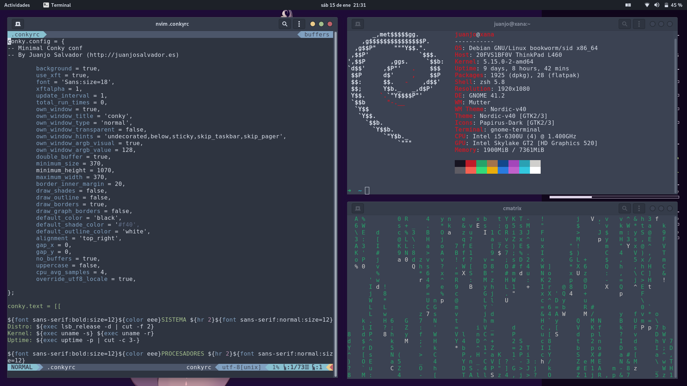The height and width of the screenshot is (386, 687).
Task: Click the own_window_hints config line
Action: (161, 137)
